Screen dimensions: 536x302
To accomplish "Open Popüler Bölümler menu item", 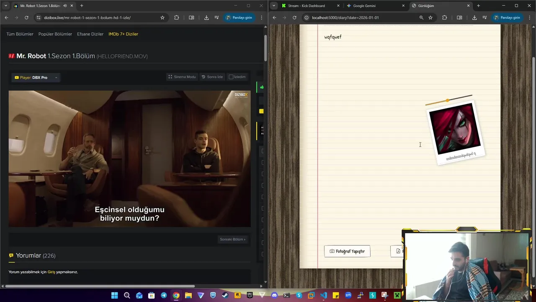I will (x=55, y=34).
